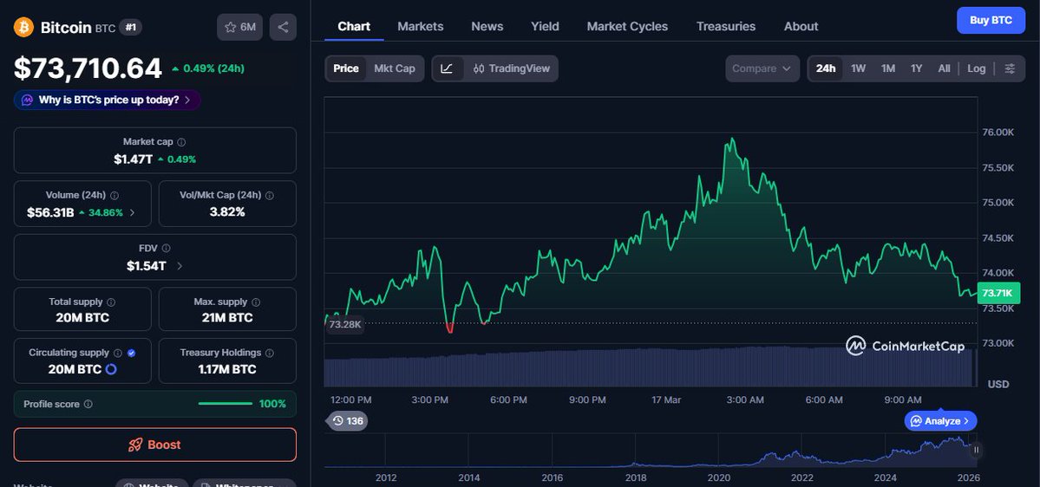Set chart range to 1Y
Image resolution: width=1040 pixels, height=487 pixels.
point(917,69)
